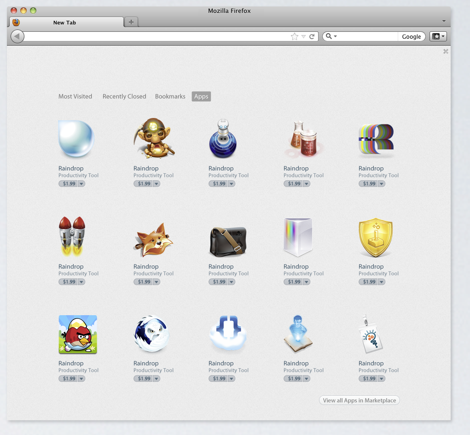This screenshot has width=470, height=435.
Task: Open search engine magnifier dropdown
Action: [x=331, y=36]
